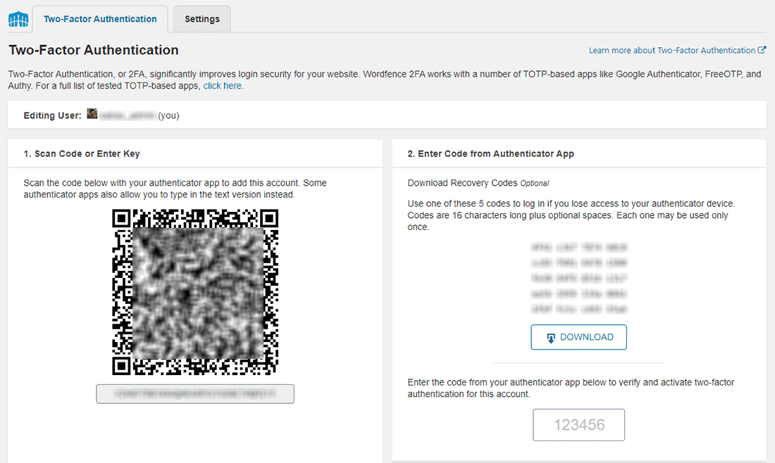The width and height of the screenshot is (775, 463).
Task: Click the Enter Code from Authenticator App header
Action: [491, 153]
